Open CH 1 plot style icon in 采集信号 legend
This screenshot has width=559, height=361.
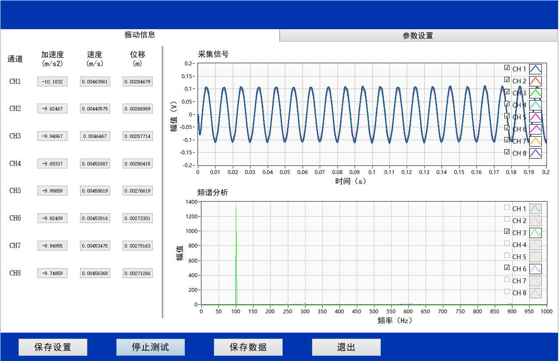click(x=535, y=69)
